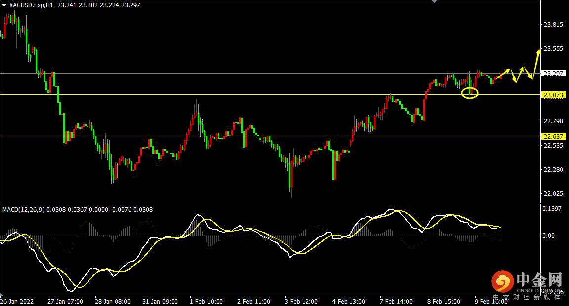This screenshot has width=569, height=306.
Task: Click the 3 Feb 12:00 time label
Action: coord(302,301)
